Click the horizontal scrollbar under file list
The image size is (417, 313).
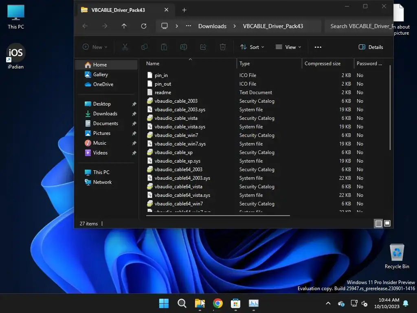218,216
